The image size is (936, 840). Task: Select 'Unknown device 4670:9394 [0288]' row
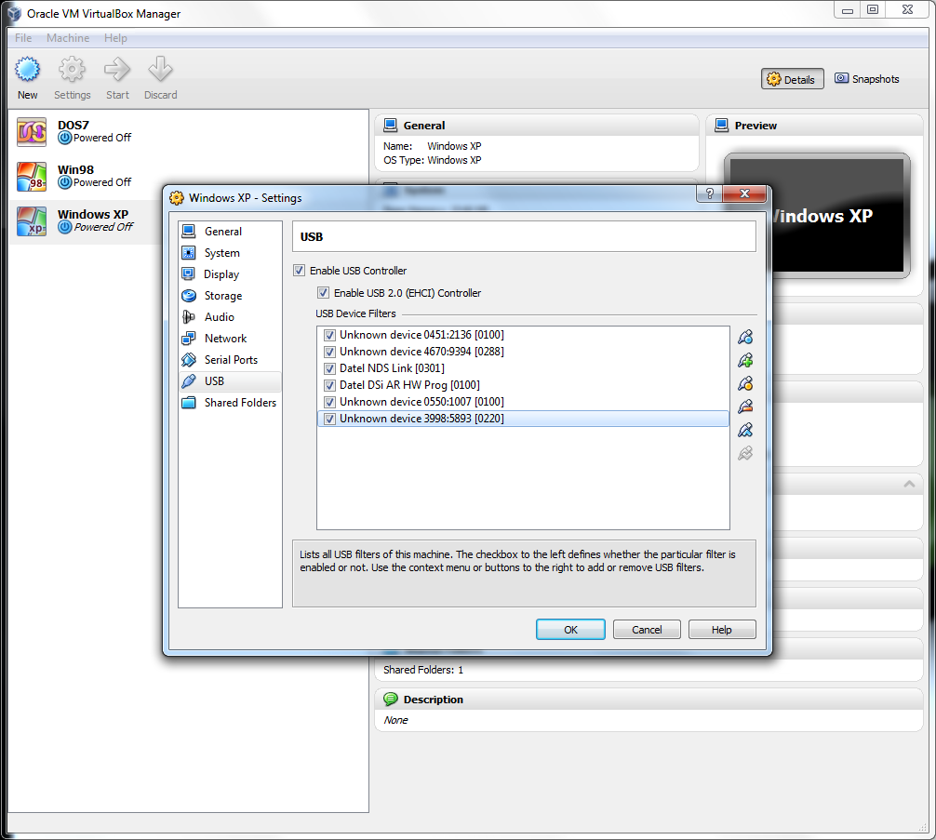pyautogui.click(x=523, y=352)
